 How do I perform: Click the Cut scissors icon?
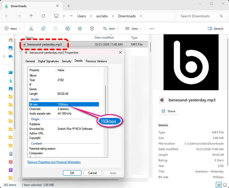click(x=31, y=28)
